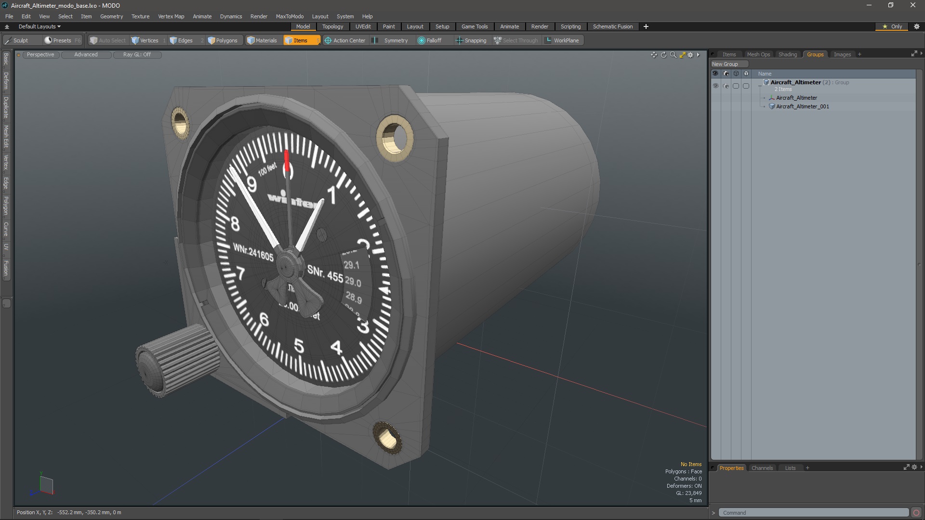Click the Aircraft_Altimeter_001 mesh icon
This screenshot has height=520, width=925.
(772, 106)
